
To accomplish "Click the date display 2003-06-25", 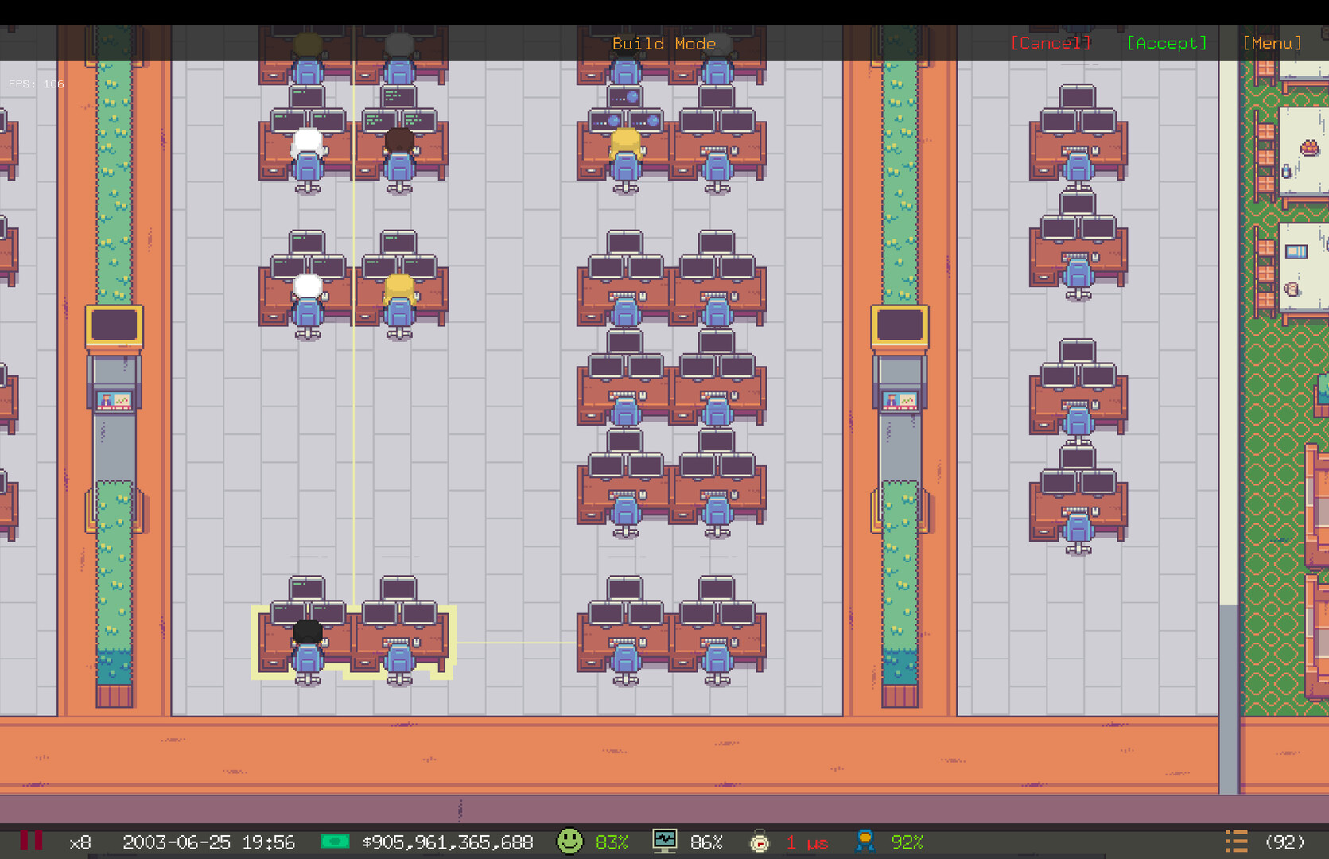I will click(x=177, y=842).
